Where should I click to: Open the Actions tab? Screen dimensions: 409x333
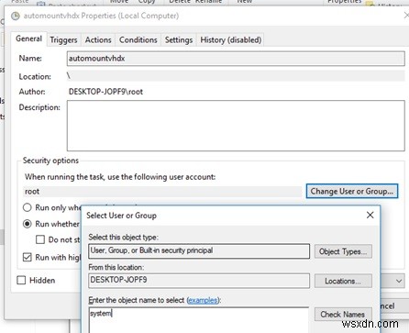point(98,40)
